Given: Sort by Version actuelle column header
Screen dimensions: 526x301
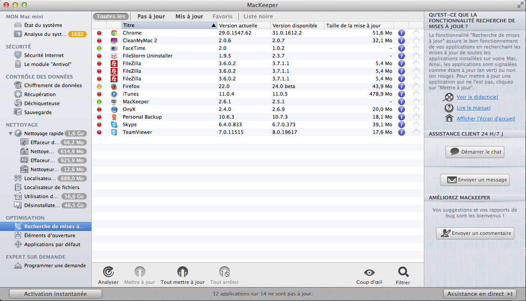Looking at the screenshot, I should pyautogui.click(x=243, y=26).
